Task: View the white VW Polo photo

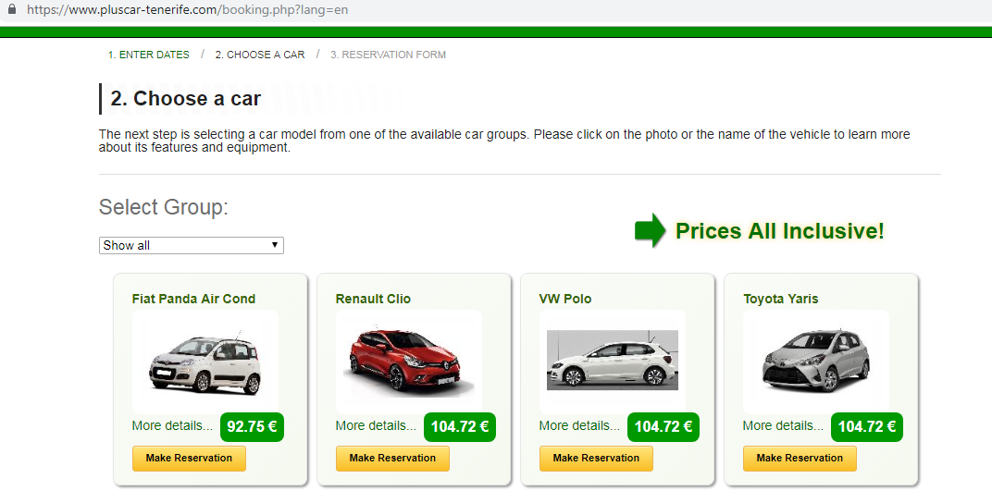Action: (x=613, y=361)
